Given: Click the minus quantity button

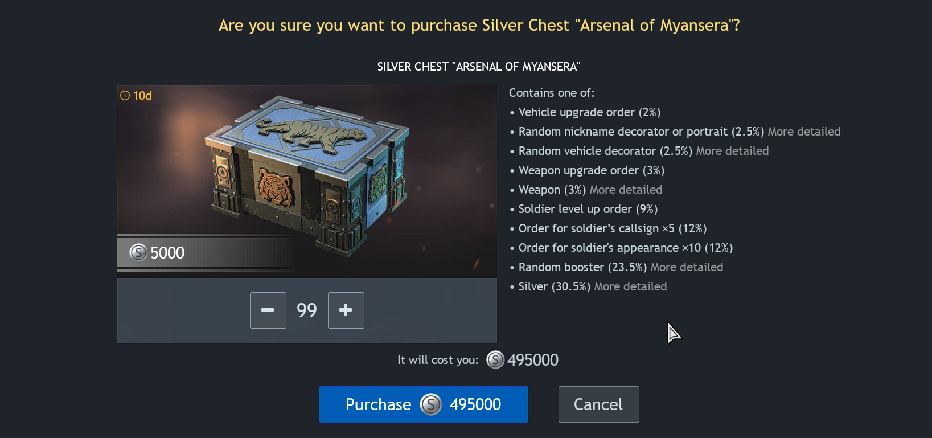Looking at the screenshot, I should coord(268,310).
